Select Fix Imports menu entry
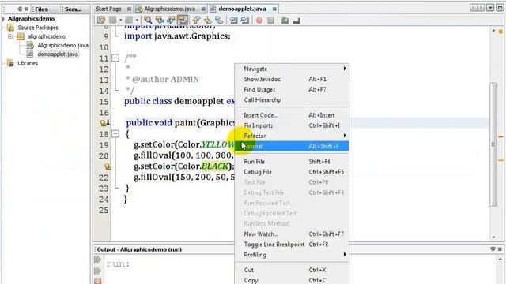506x284 pixels. point(292,125)
